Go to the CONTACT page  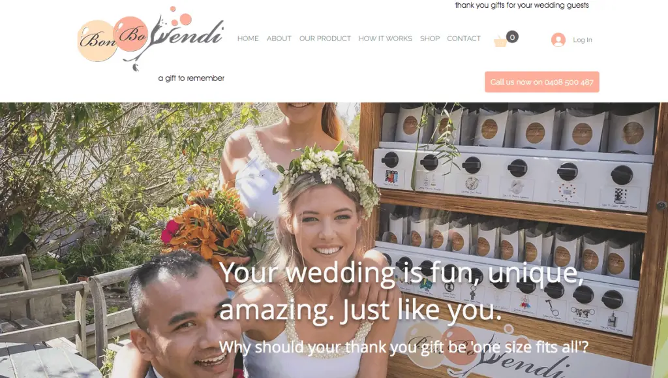pos(464,39)
